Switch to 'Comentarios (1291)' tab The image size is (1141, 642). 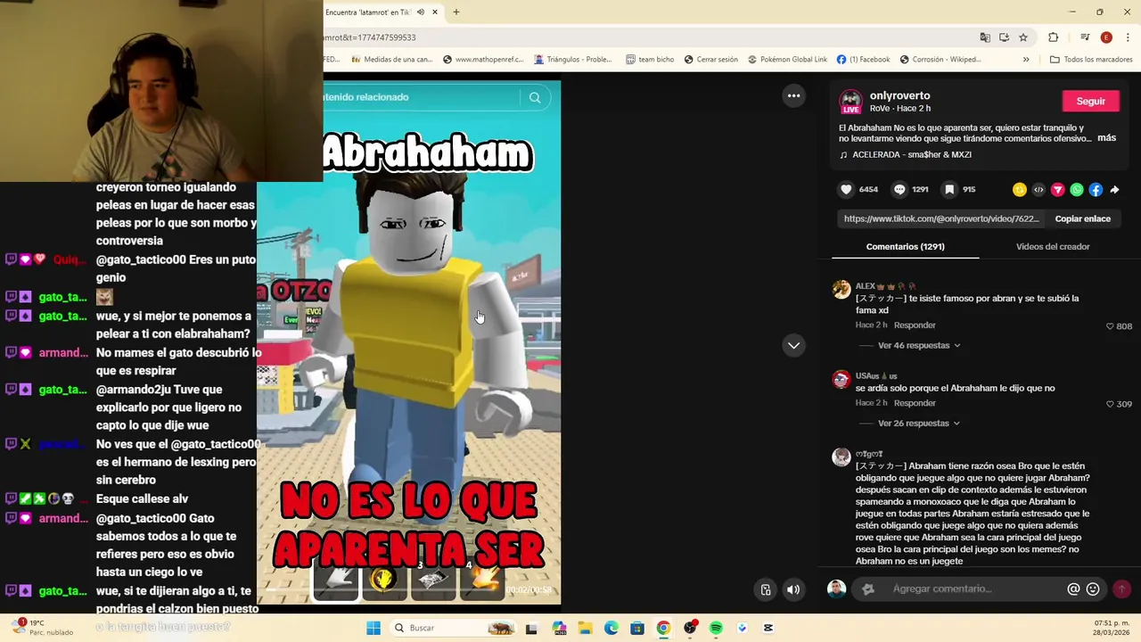coord(905,247)
